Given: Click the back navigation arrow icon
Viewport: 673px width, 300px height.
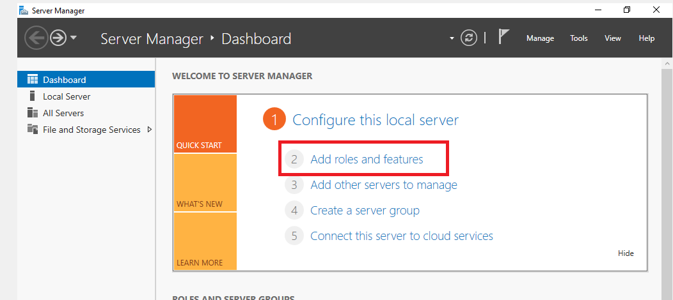Looking at the screenshot, I should (x=36, y=38).
